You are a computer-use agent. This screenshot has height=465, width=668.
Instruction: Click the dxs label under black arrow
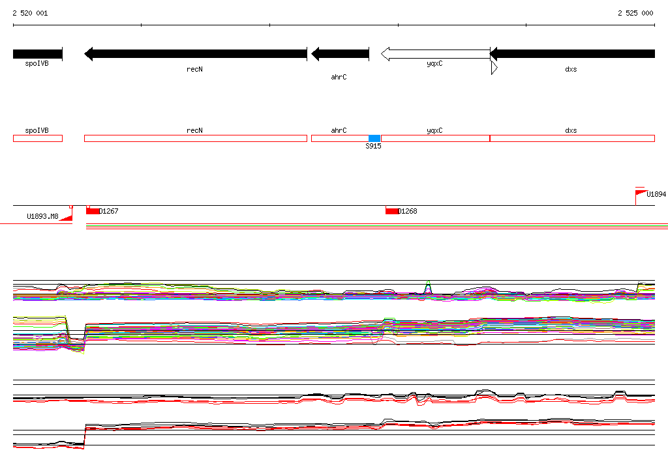571,69
